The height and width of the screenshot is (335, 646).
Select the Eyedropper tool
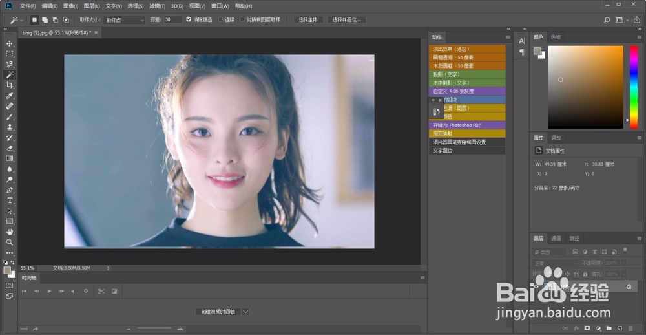10,96
